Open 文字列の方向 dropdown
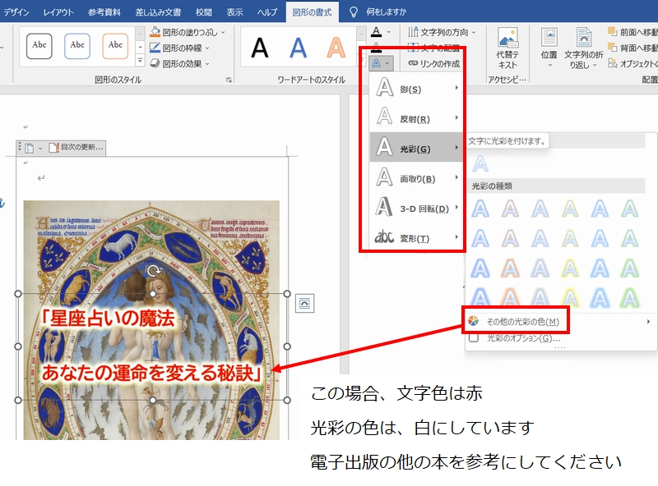This screenshot has width=658, height=486. coord(442,32)
